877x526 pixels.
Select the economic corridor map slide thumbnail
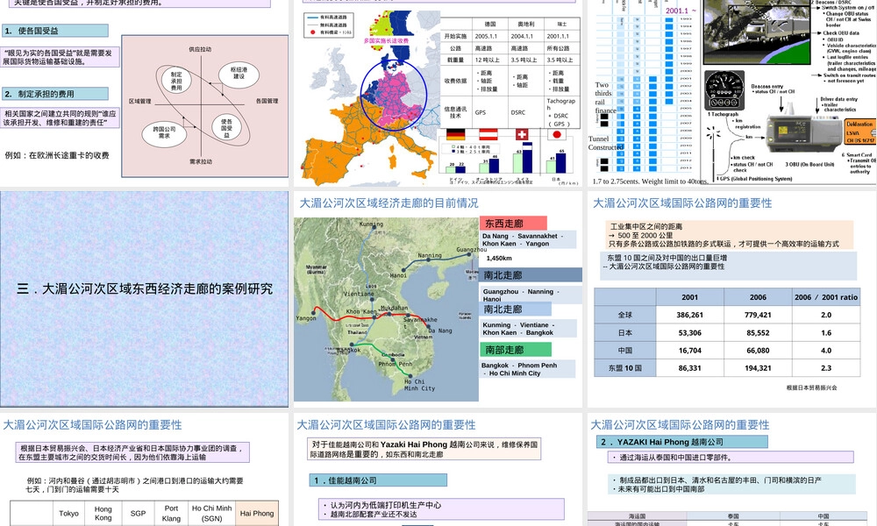pyautogui.click(x=438, y=299)
